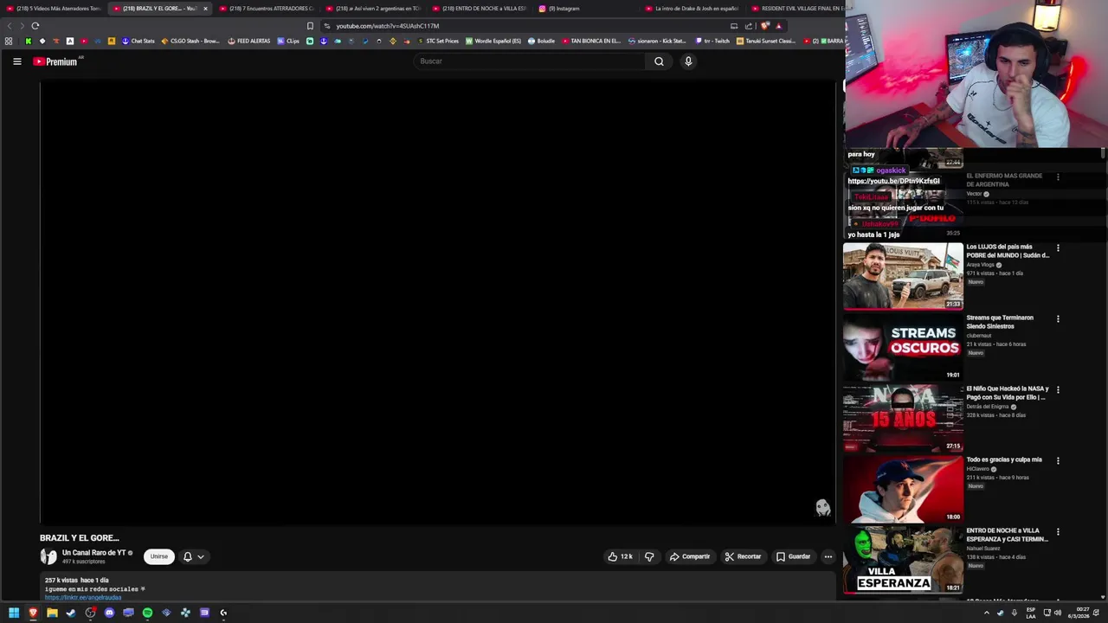Open options menu for 'El Niño Que Hackeó' video

pyautogui.click(x=1058, y=390)
